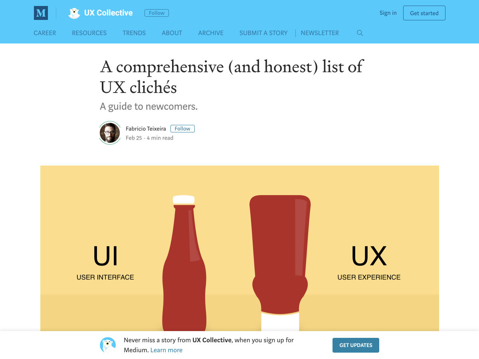Open the RESOURCES menu item
This screenshot has height=359, width=479.
click(89, 33)
